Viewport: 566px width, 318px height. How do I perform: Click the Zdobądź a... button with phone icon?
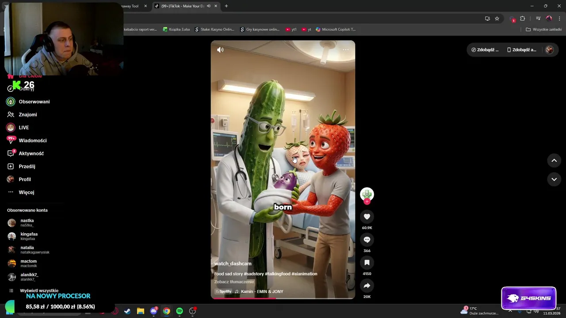pos(522,50)
